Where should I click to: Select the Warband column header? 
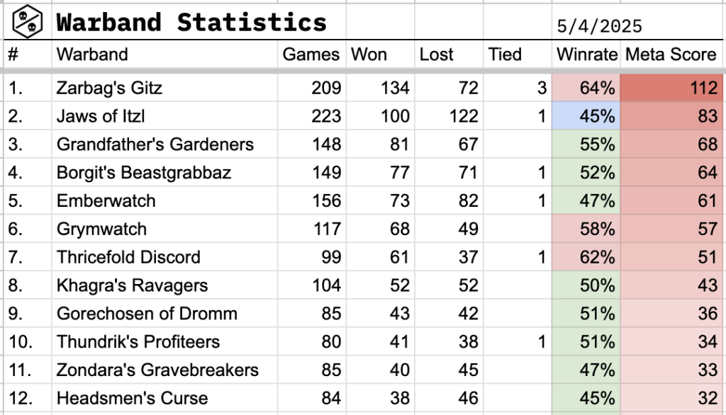(x=164, y=55)
